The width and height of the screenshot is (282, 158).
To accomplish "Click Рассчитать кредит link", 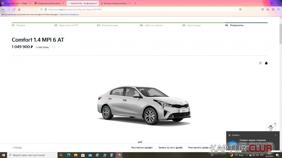I will coord(142,147).
